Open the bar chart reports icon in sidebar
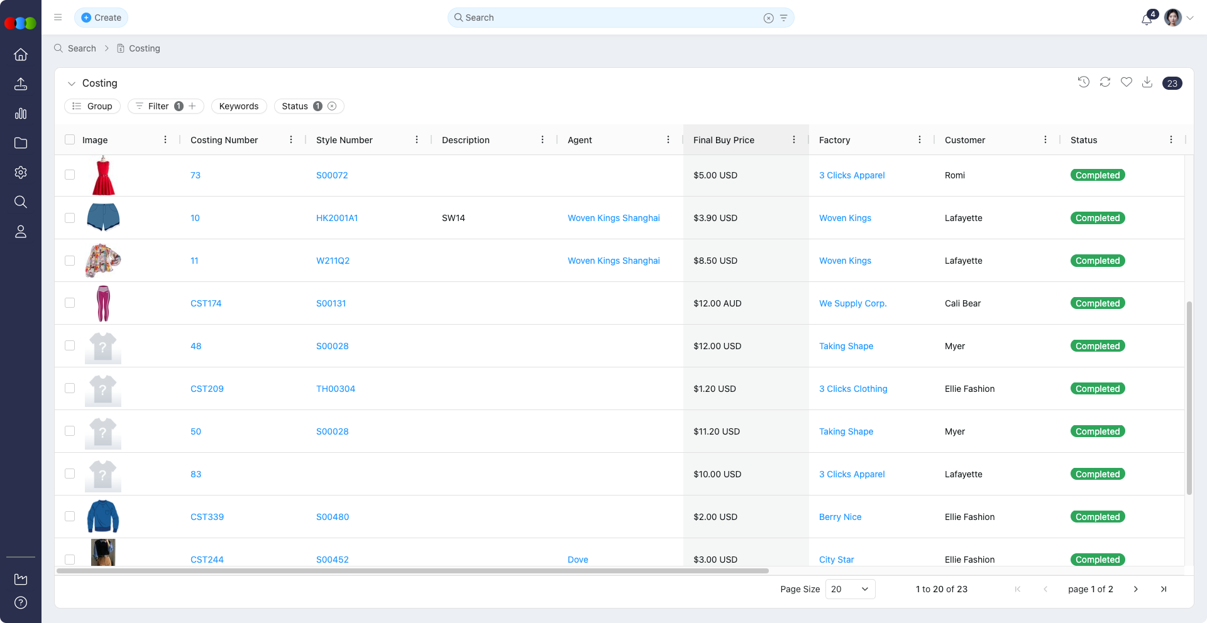This screenshot has height=623, width=1207. pyautogui.click(x=21, y=114)
